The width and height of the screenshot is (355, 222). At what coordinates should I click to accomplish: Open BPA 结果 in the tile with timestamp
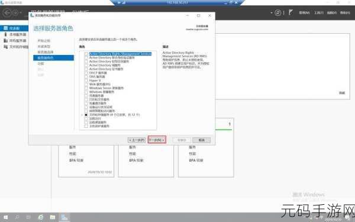click(76, 160)
